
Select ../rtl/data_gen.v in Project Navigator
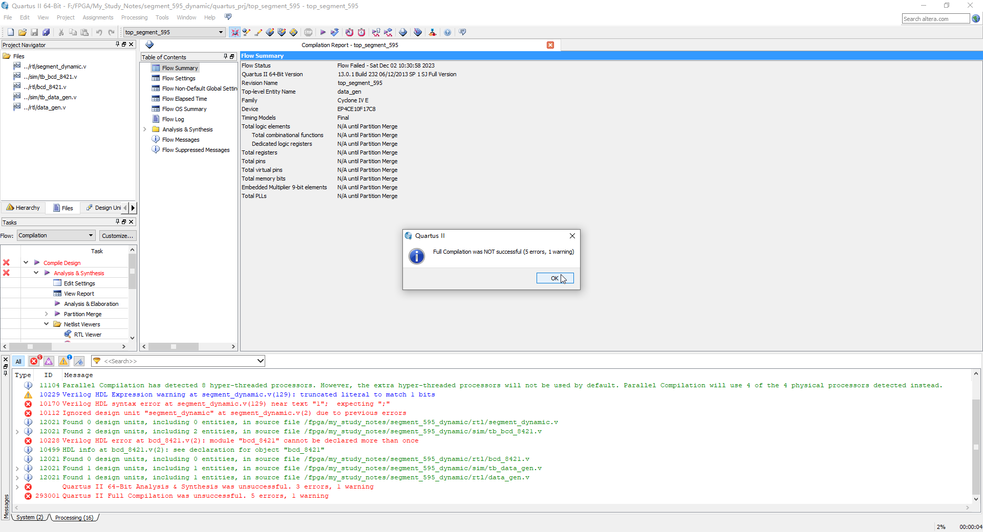click(45, 107)
